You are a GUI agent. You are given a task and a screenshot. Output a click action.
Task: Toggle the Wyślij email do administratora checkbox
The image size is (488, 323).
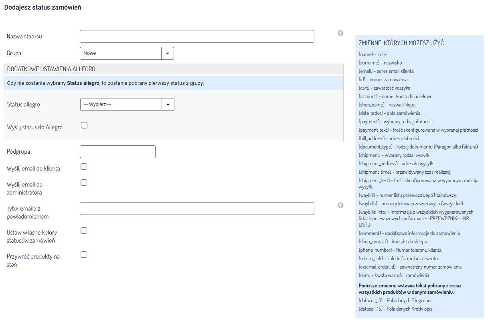point(84,183)
